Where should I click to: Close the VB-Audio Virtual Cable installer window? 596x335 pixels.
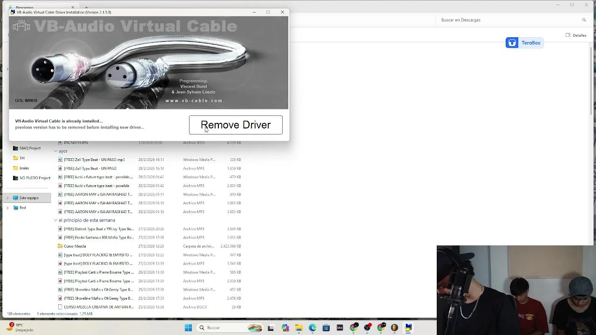tap(282, 12)
